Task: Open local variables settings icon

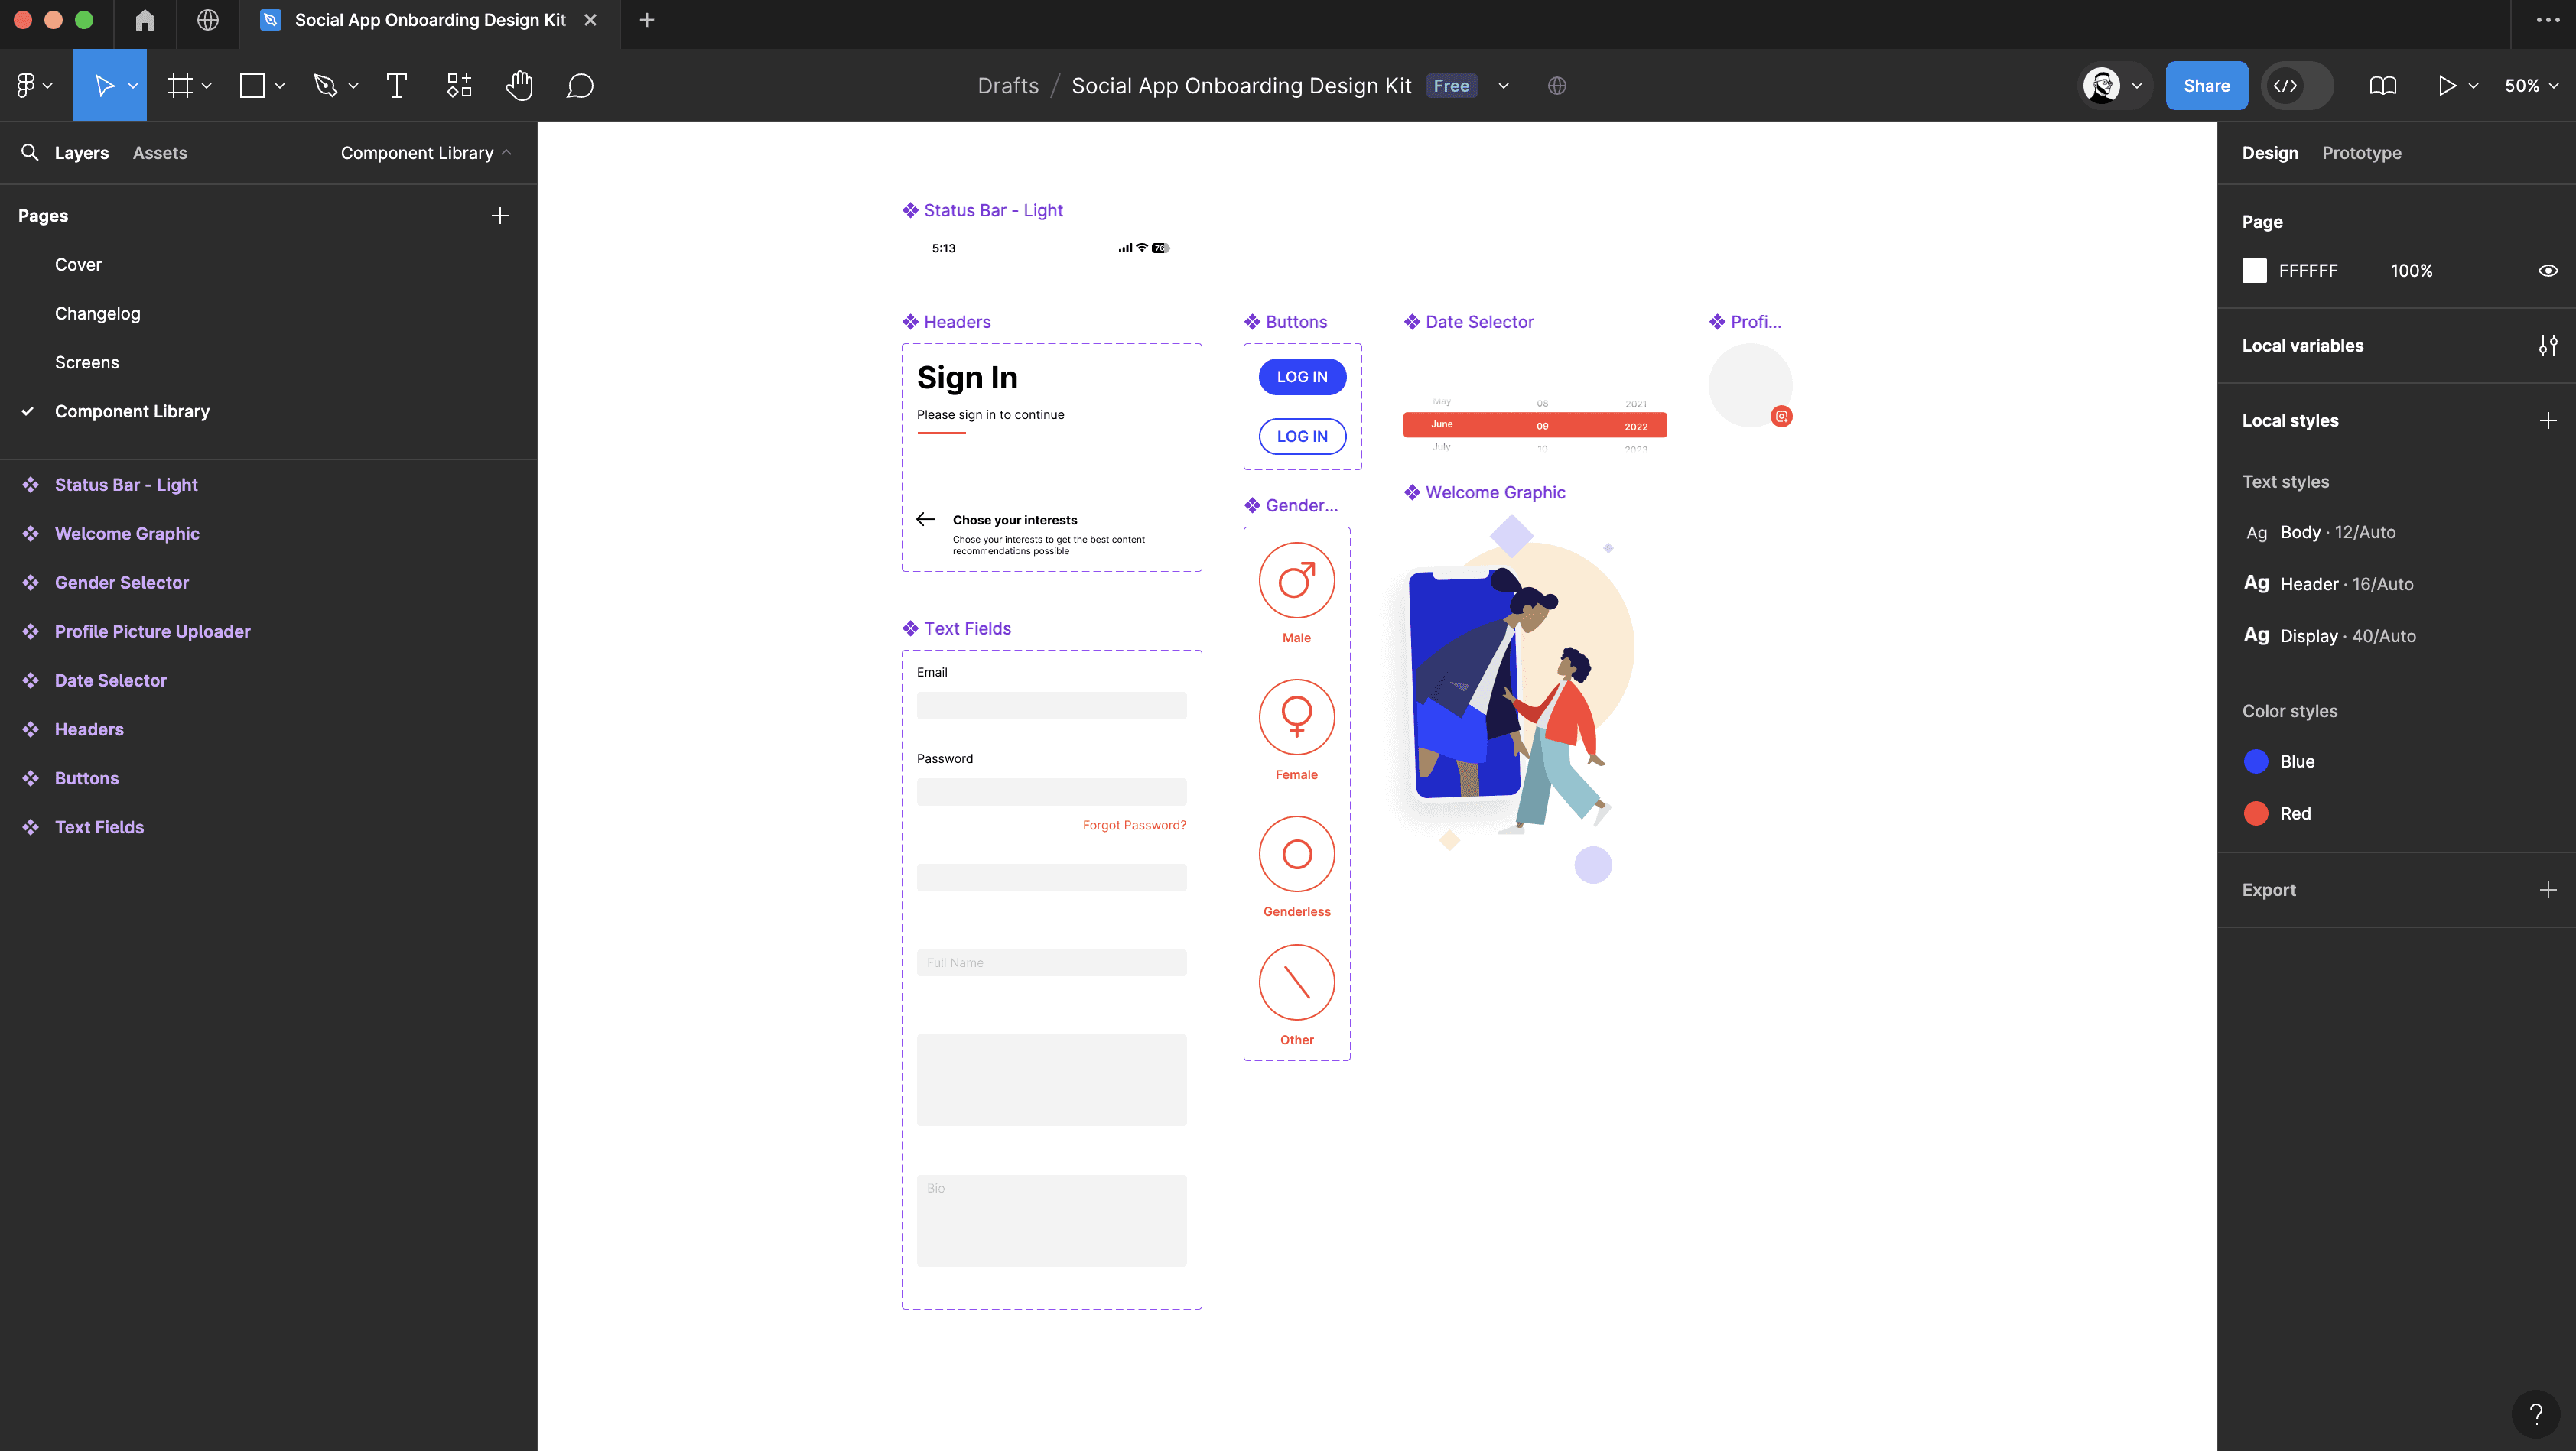Action: (x=2548, y=346)
